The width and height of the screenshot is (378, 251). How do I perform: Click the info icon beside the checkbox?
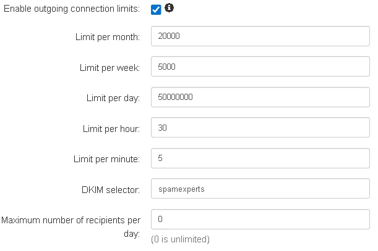coord(170,9)
